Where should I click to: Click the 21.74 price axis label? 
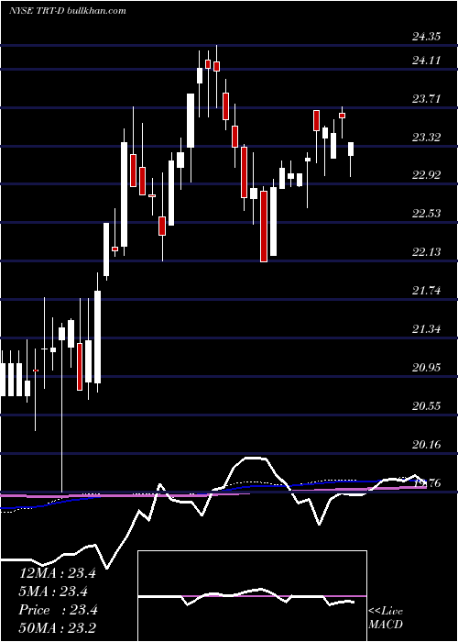[426, 291]
